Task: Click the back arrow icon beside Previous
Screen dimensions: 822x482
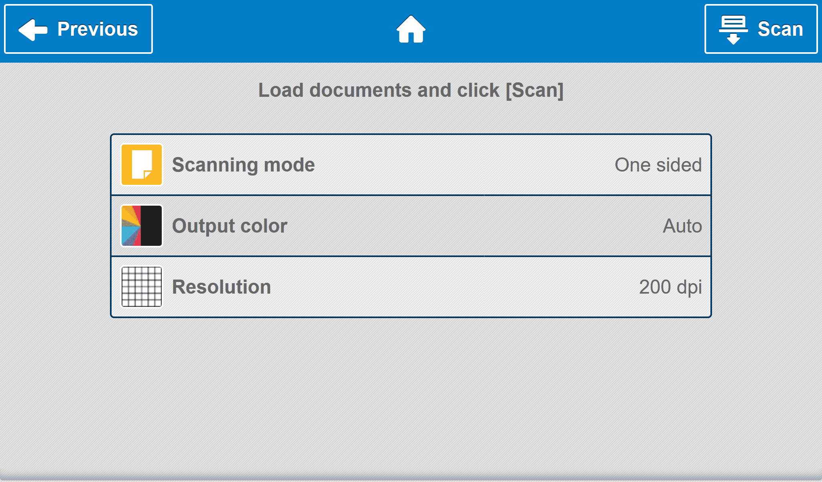Action: click(x=33, y=29)
